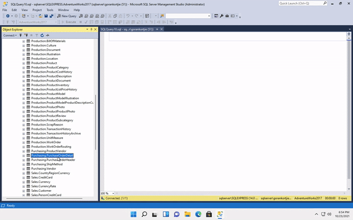Refresh the Object Explorer

(x=42, y=35)
